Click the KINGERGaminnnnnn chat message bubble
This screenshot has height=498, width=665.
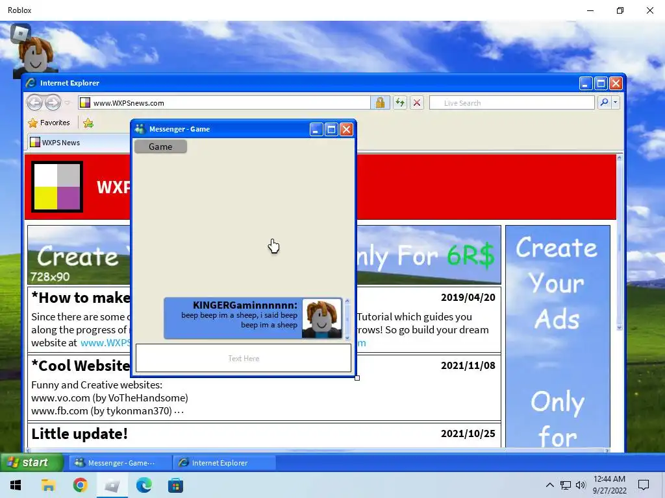(253, 318)
